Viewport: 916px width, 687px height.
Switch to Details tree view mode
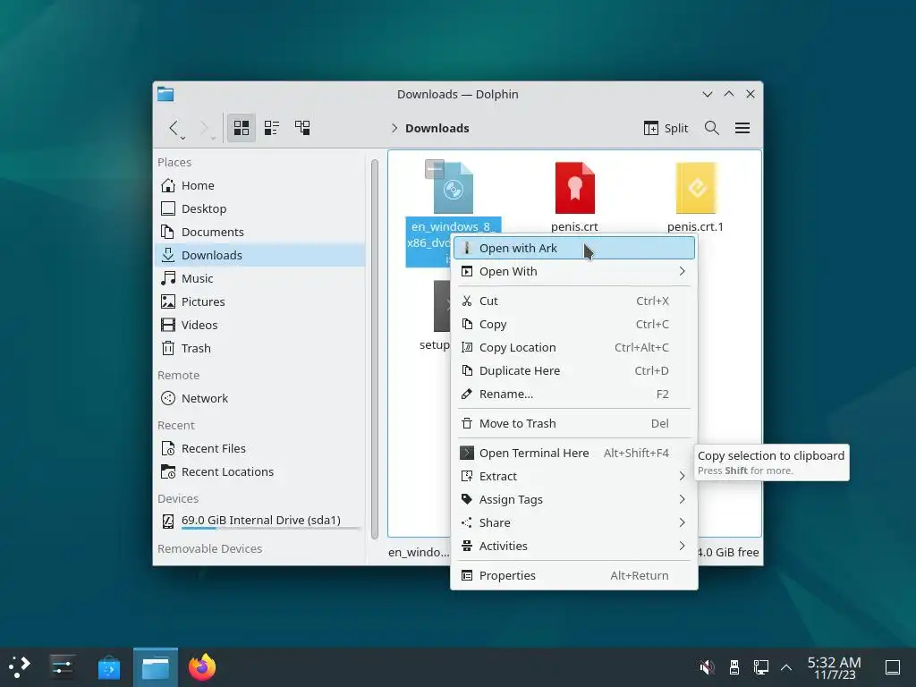[302, 128]
